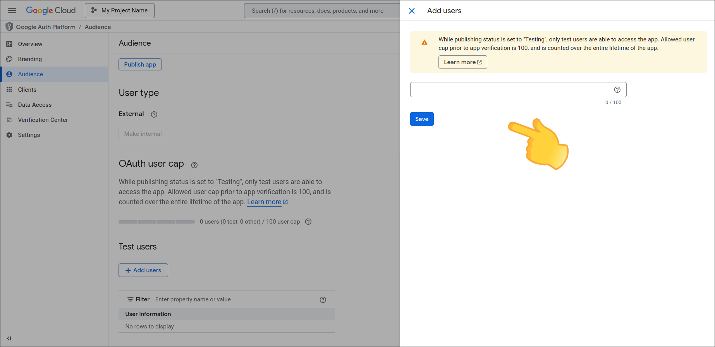Screen dimensions: 715x347
Task: Click the Filter icon in the table
Action: pos(131,299)
